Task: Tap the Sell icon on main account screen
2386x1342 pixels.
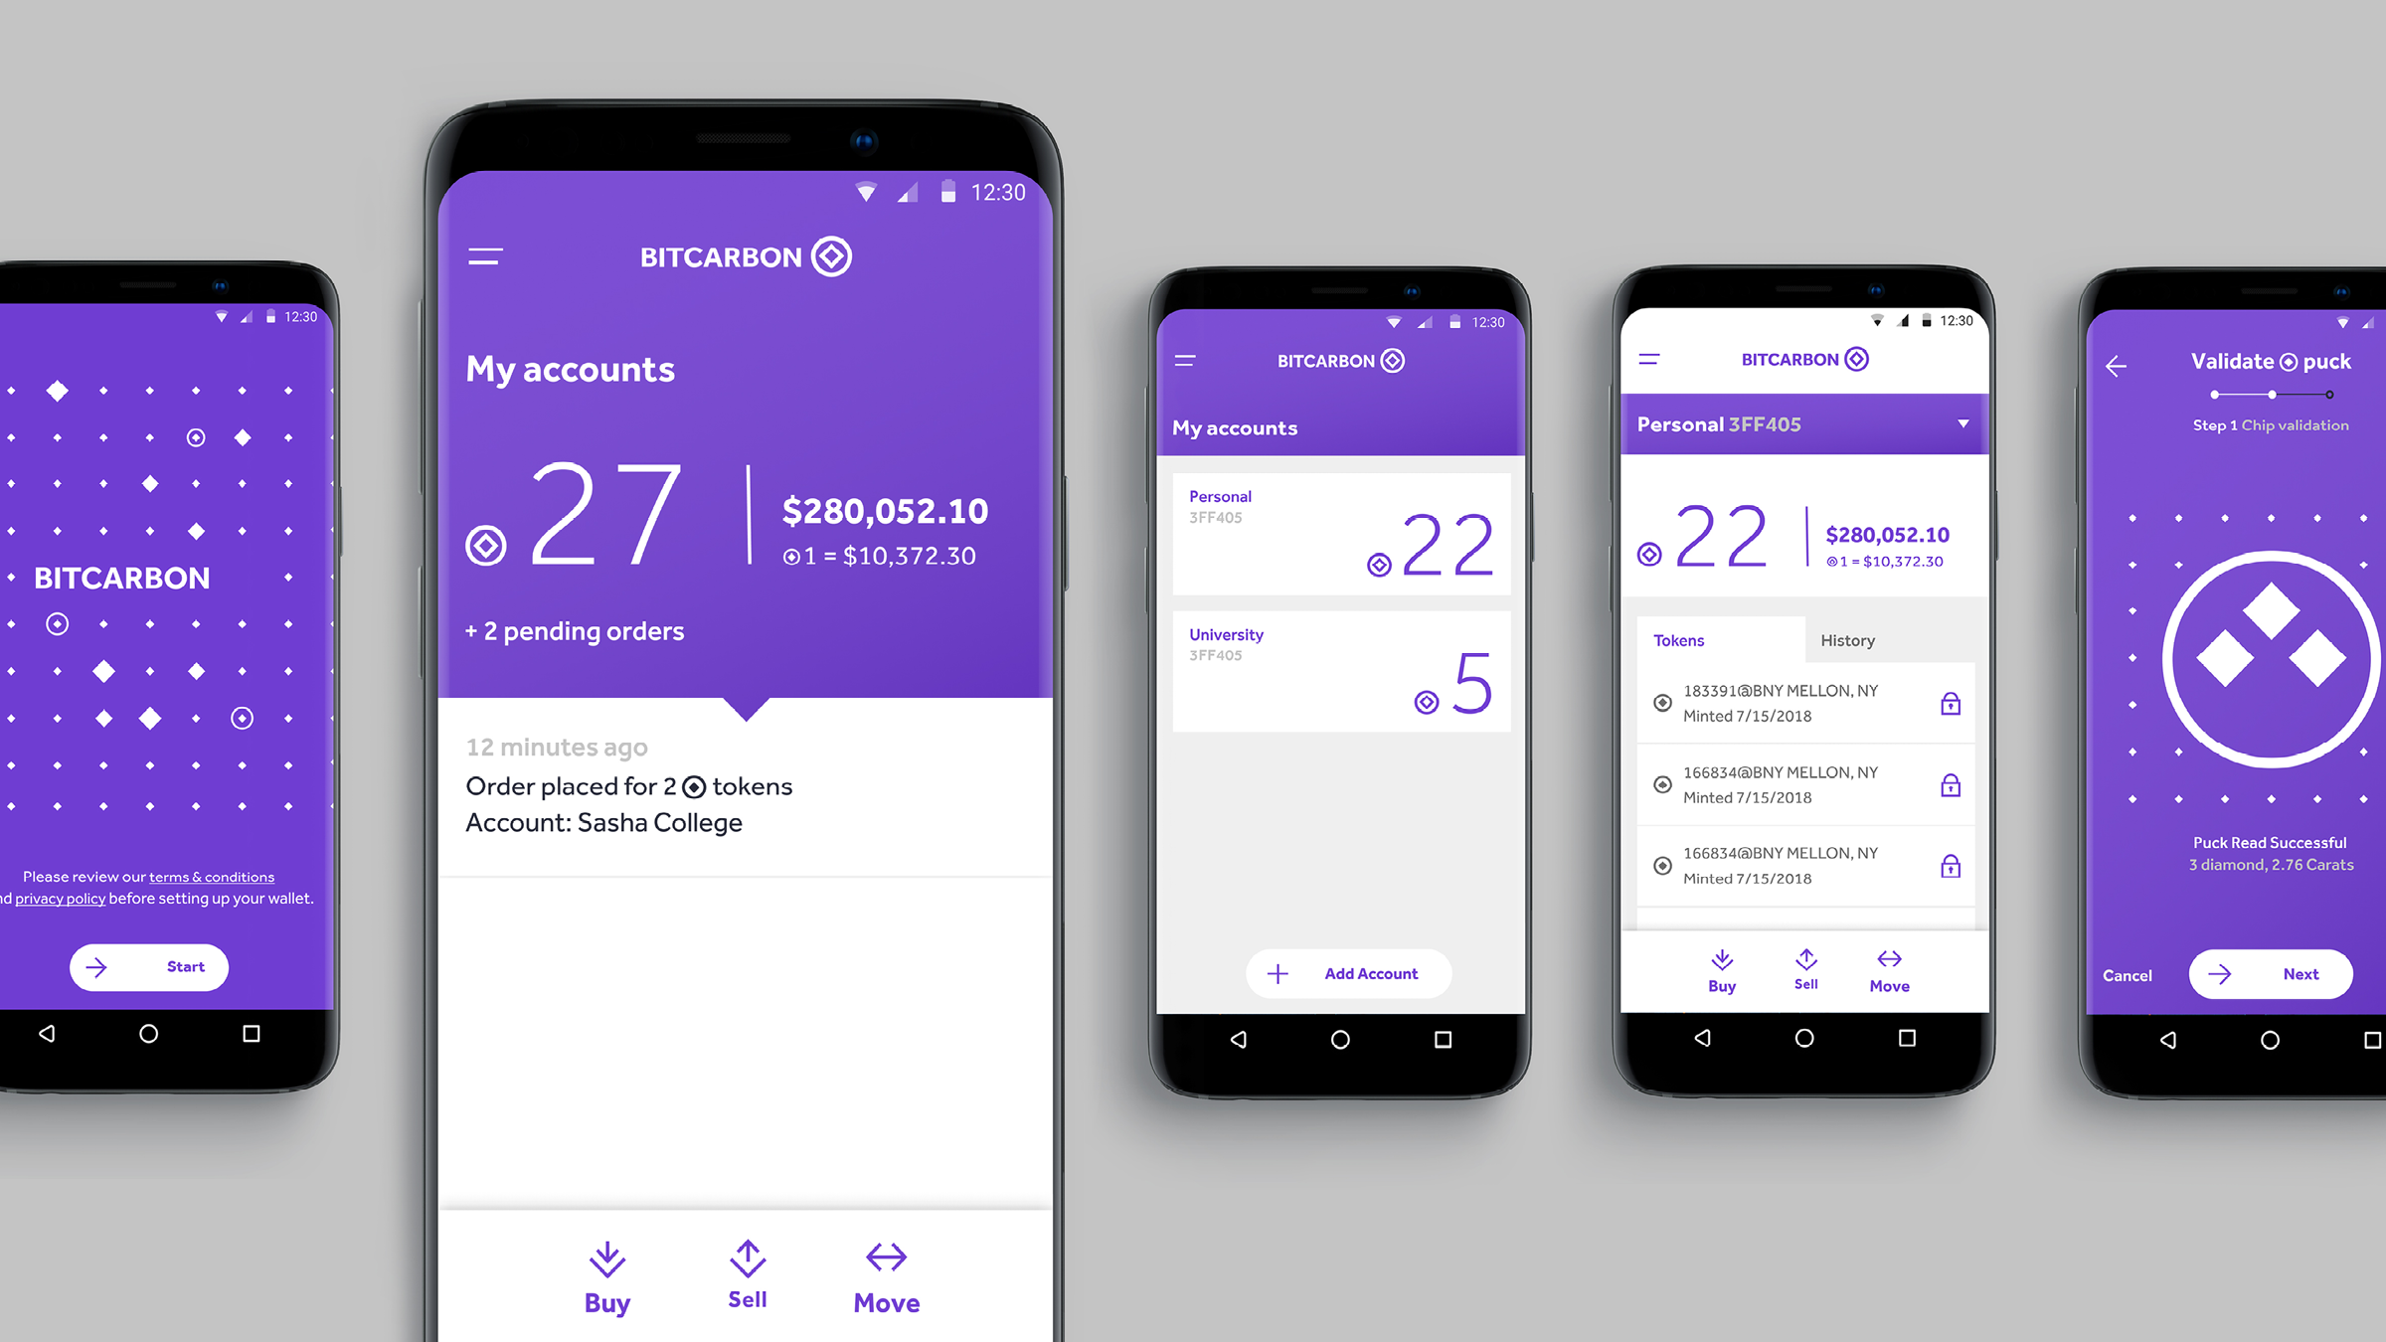Action: coord(746,1242)
